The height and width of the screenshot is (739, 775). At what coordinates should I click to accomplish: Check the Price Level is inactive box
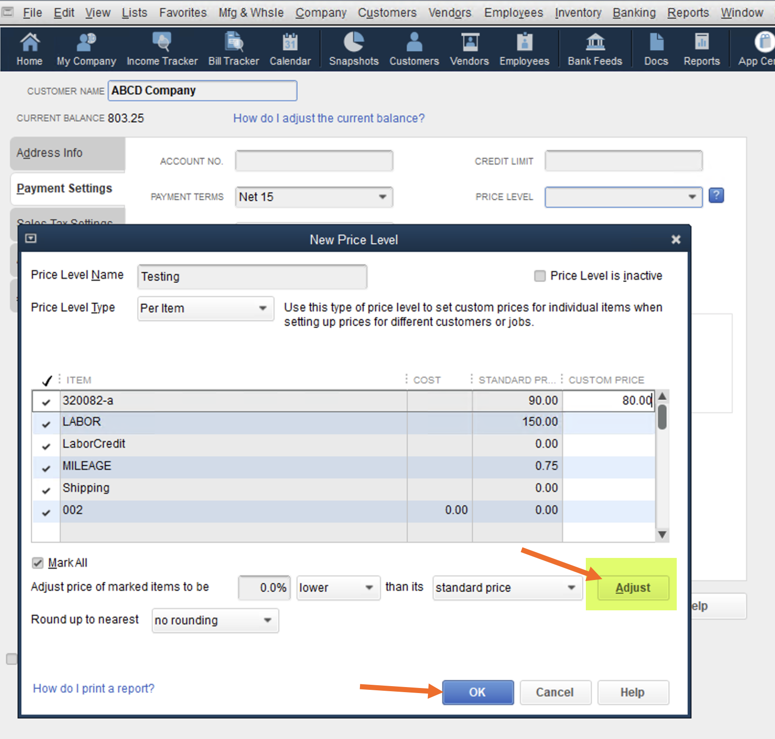(x=540, y=276)
